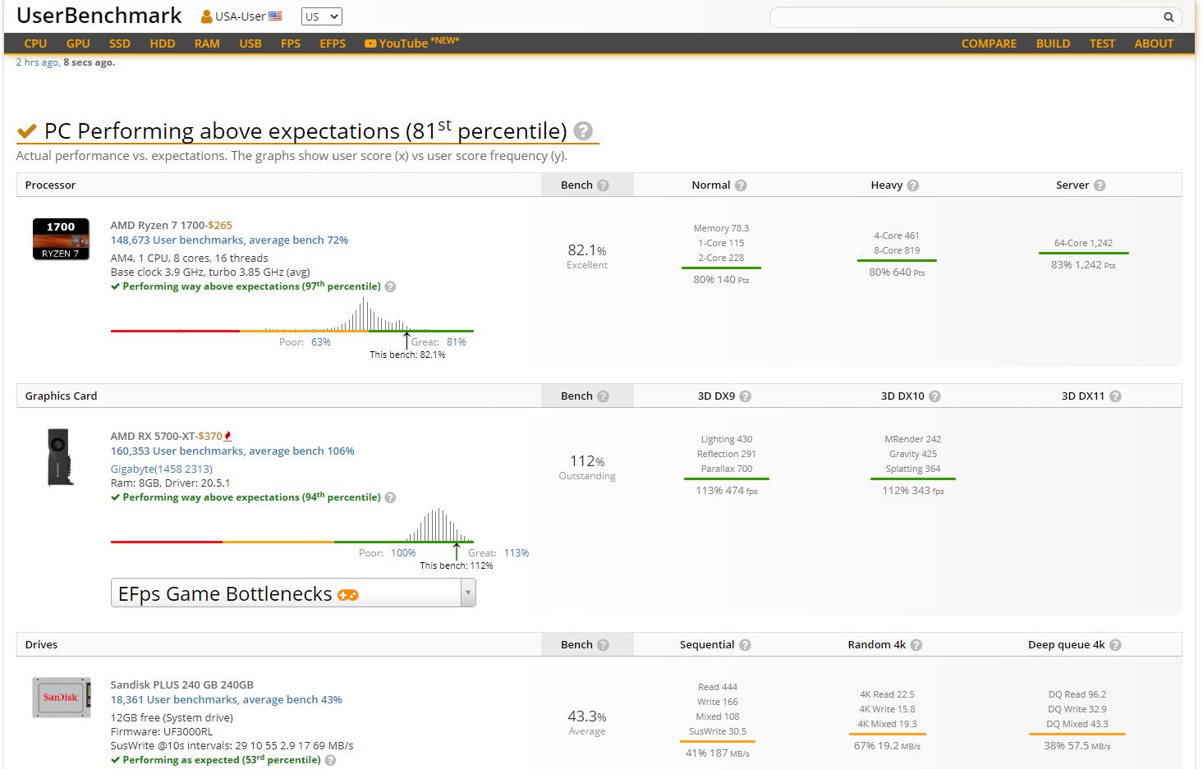
Task: Click the help icon beside PC performance heading
Action: click(583, 130)
